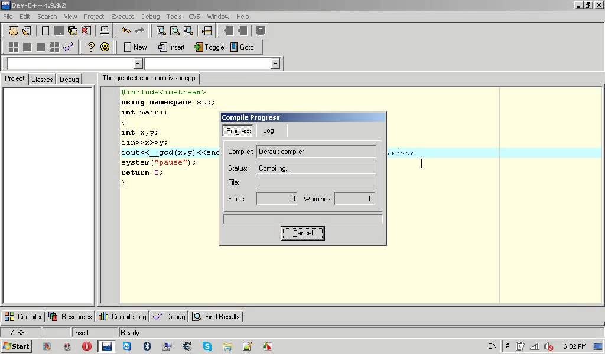Image resolution: width=605 pixels, height=354 pixels.
Task: Open the Search menu
Action: click(x=47, y=17)
